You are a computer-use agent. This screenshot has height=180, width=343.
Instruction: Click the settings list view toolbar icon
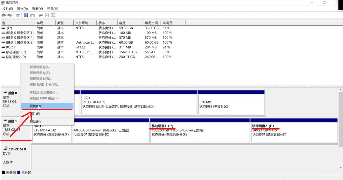pyautogui.click(x=53, y=15)
